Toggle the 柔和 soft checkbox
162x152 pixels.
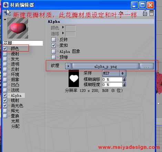point(53,45)
